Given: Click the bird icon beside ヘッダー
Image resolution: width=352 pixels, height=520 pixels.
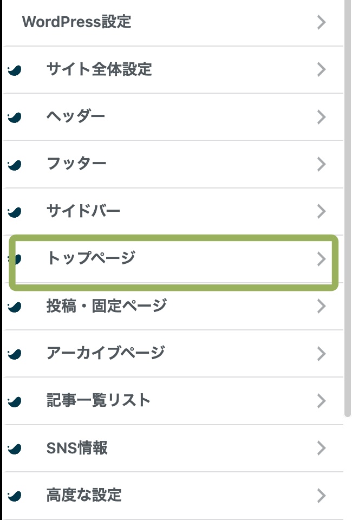Looking at the screenshot, I should click(x=15, y=117).
